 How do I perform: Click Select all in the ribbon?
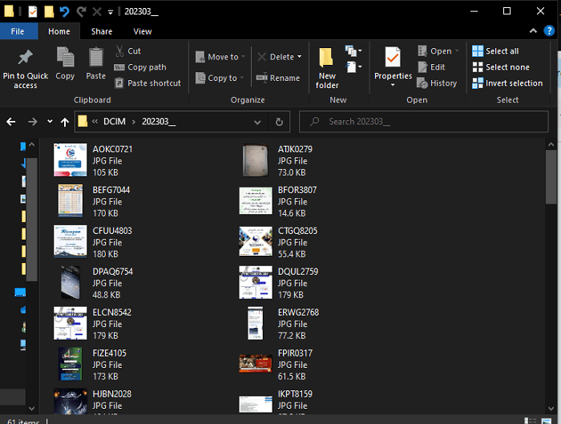pyautogui.click(x=495, y=51)
